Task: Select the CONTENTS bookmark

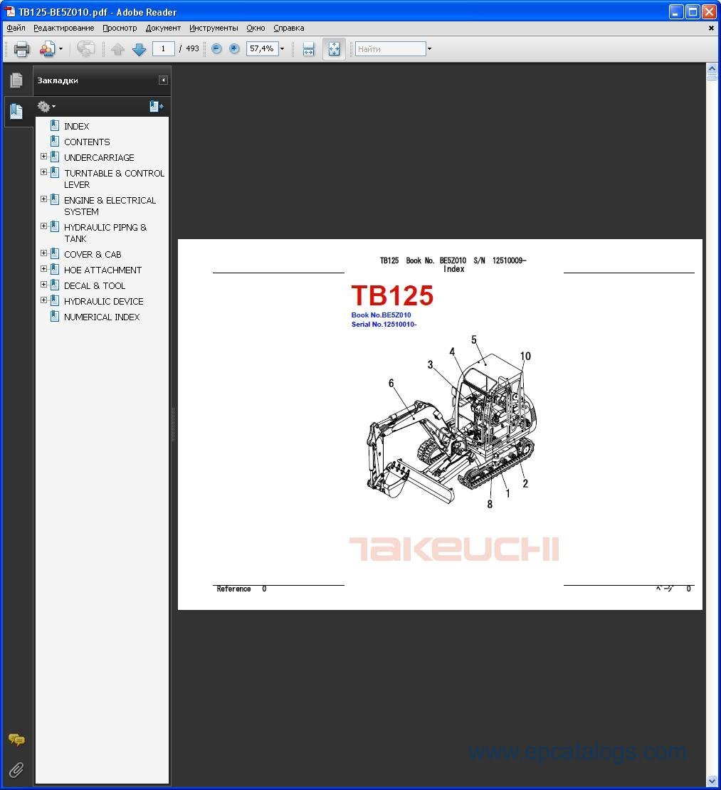Action: click(x=87, y=142)
